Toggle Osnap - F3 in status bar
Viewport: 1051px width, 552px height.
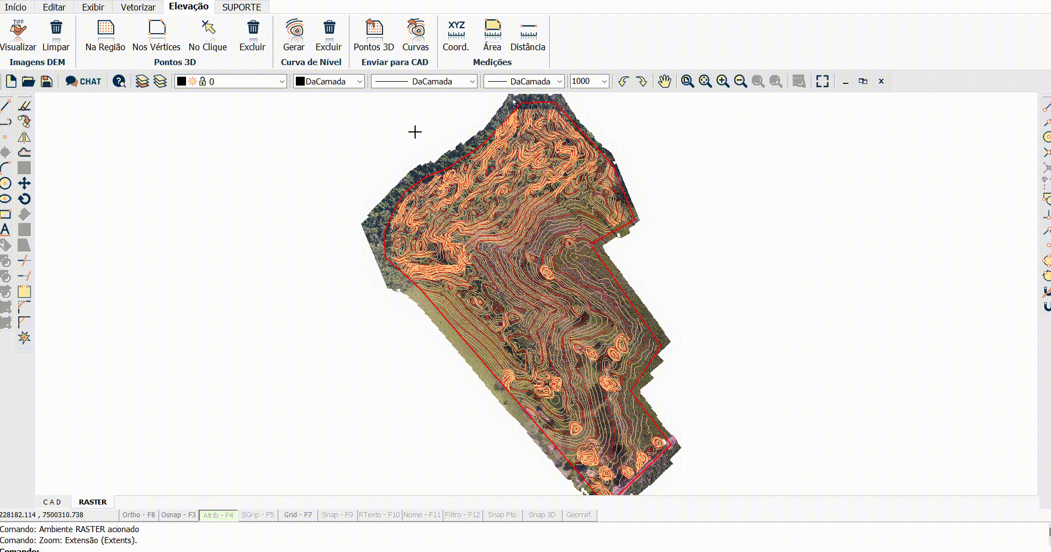pyautogui.click(x=178, y=515)
